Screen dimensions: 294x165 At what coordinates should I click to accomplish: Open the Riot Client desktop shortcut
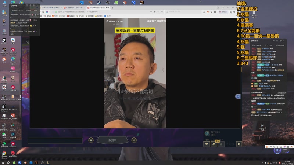coord(13,144)
